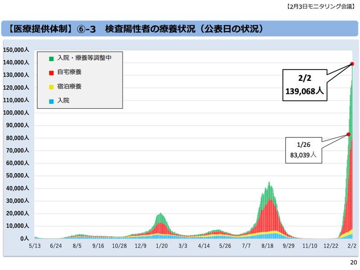The width and height of the screenshot is (360, 270).
Task: Select the 2/2 139,068人 callout box
Action: click(x=305, y=84)
